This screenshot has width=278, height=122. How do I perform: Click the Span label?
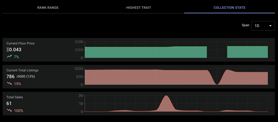pyautogui.click(x=245, y=25)
